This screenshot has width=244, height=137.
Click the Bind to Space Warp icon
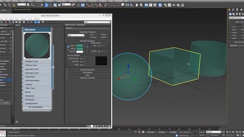[14, 5]
